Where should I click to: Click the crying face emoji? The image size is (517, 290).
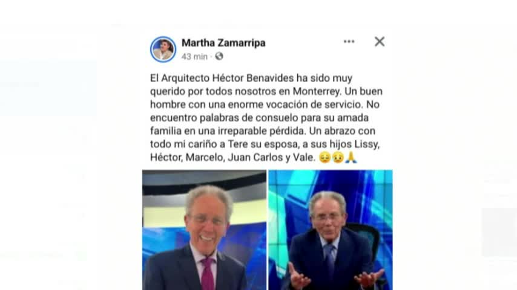click(338, 157)
